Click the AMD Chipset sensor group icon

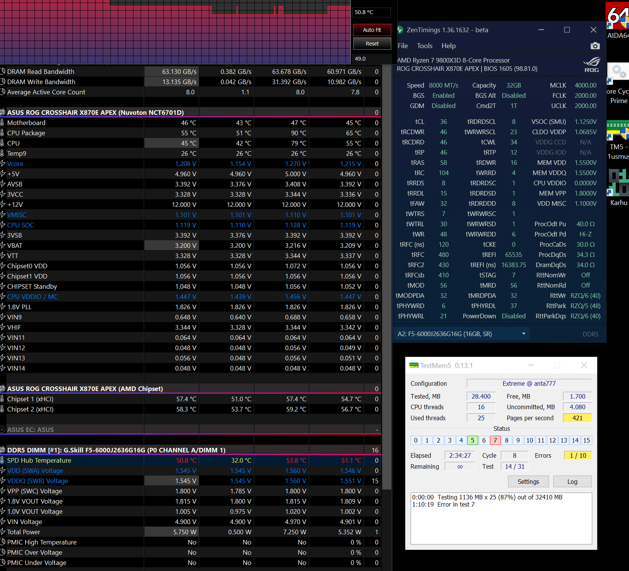[x=3, y=389]
